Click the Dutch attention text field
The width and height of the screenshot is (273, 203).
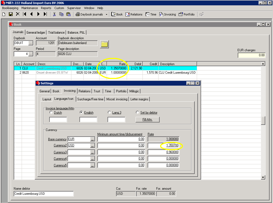(58, 120)
